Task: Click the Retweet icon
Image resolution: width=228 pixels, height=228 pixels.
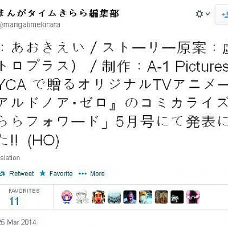Action: point(2,173)
